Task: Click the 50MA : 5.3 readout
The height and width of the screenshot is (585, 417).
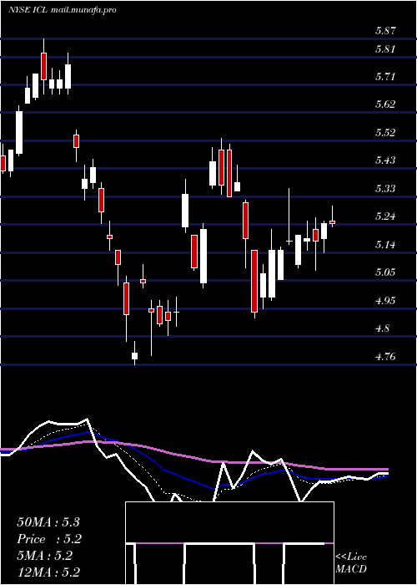Action: (x=48, y=522)
